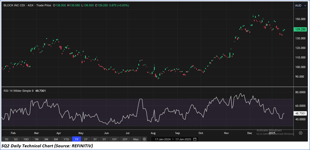Choose the 2Y time range
This screenshot has height=150, width=310.
click(x=86, y=139)
